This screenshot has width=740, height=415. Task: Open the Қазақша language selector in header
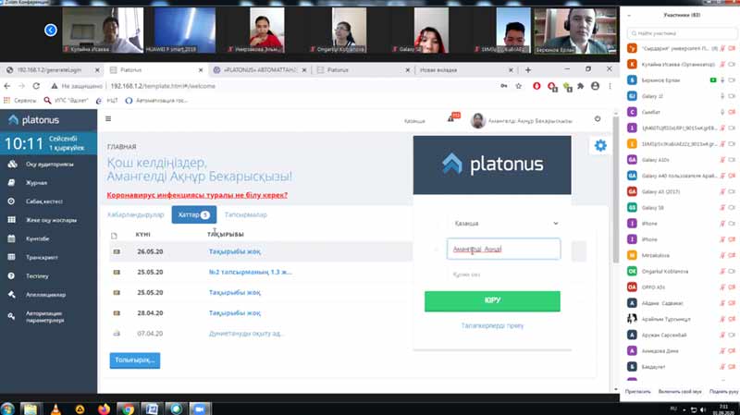coord(414,120)
